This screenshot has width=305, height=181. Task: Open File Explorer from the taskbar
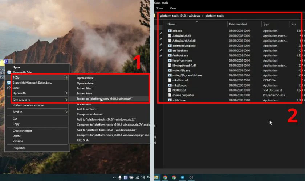pos(156,177)
